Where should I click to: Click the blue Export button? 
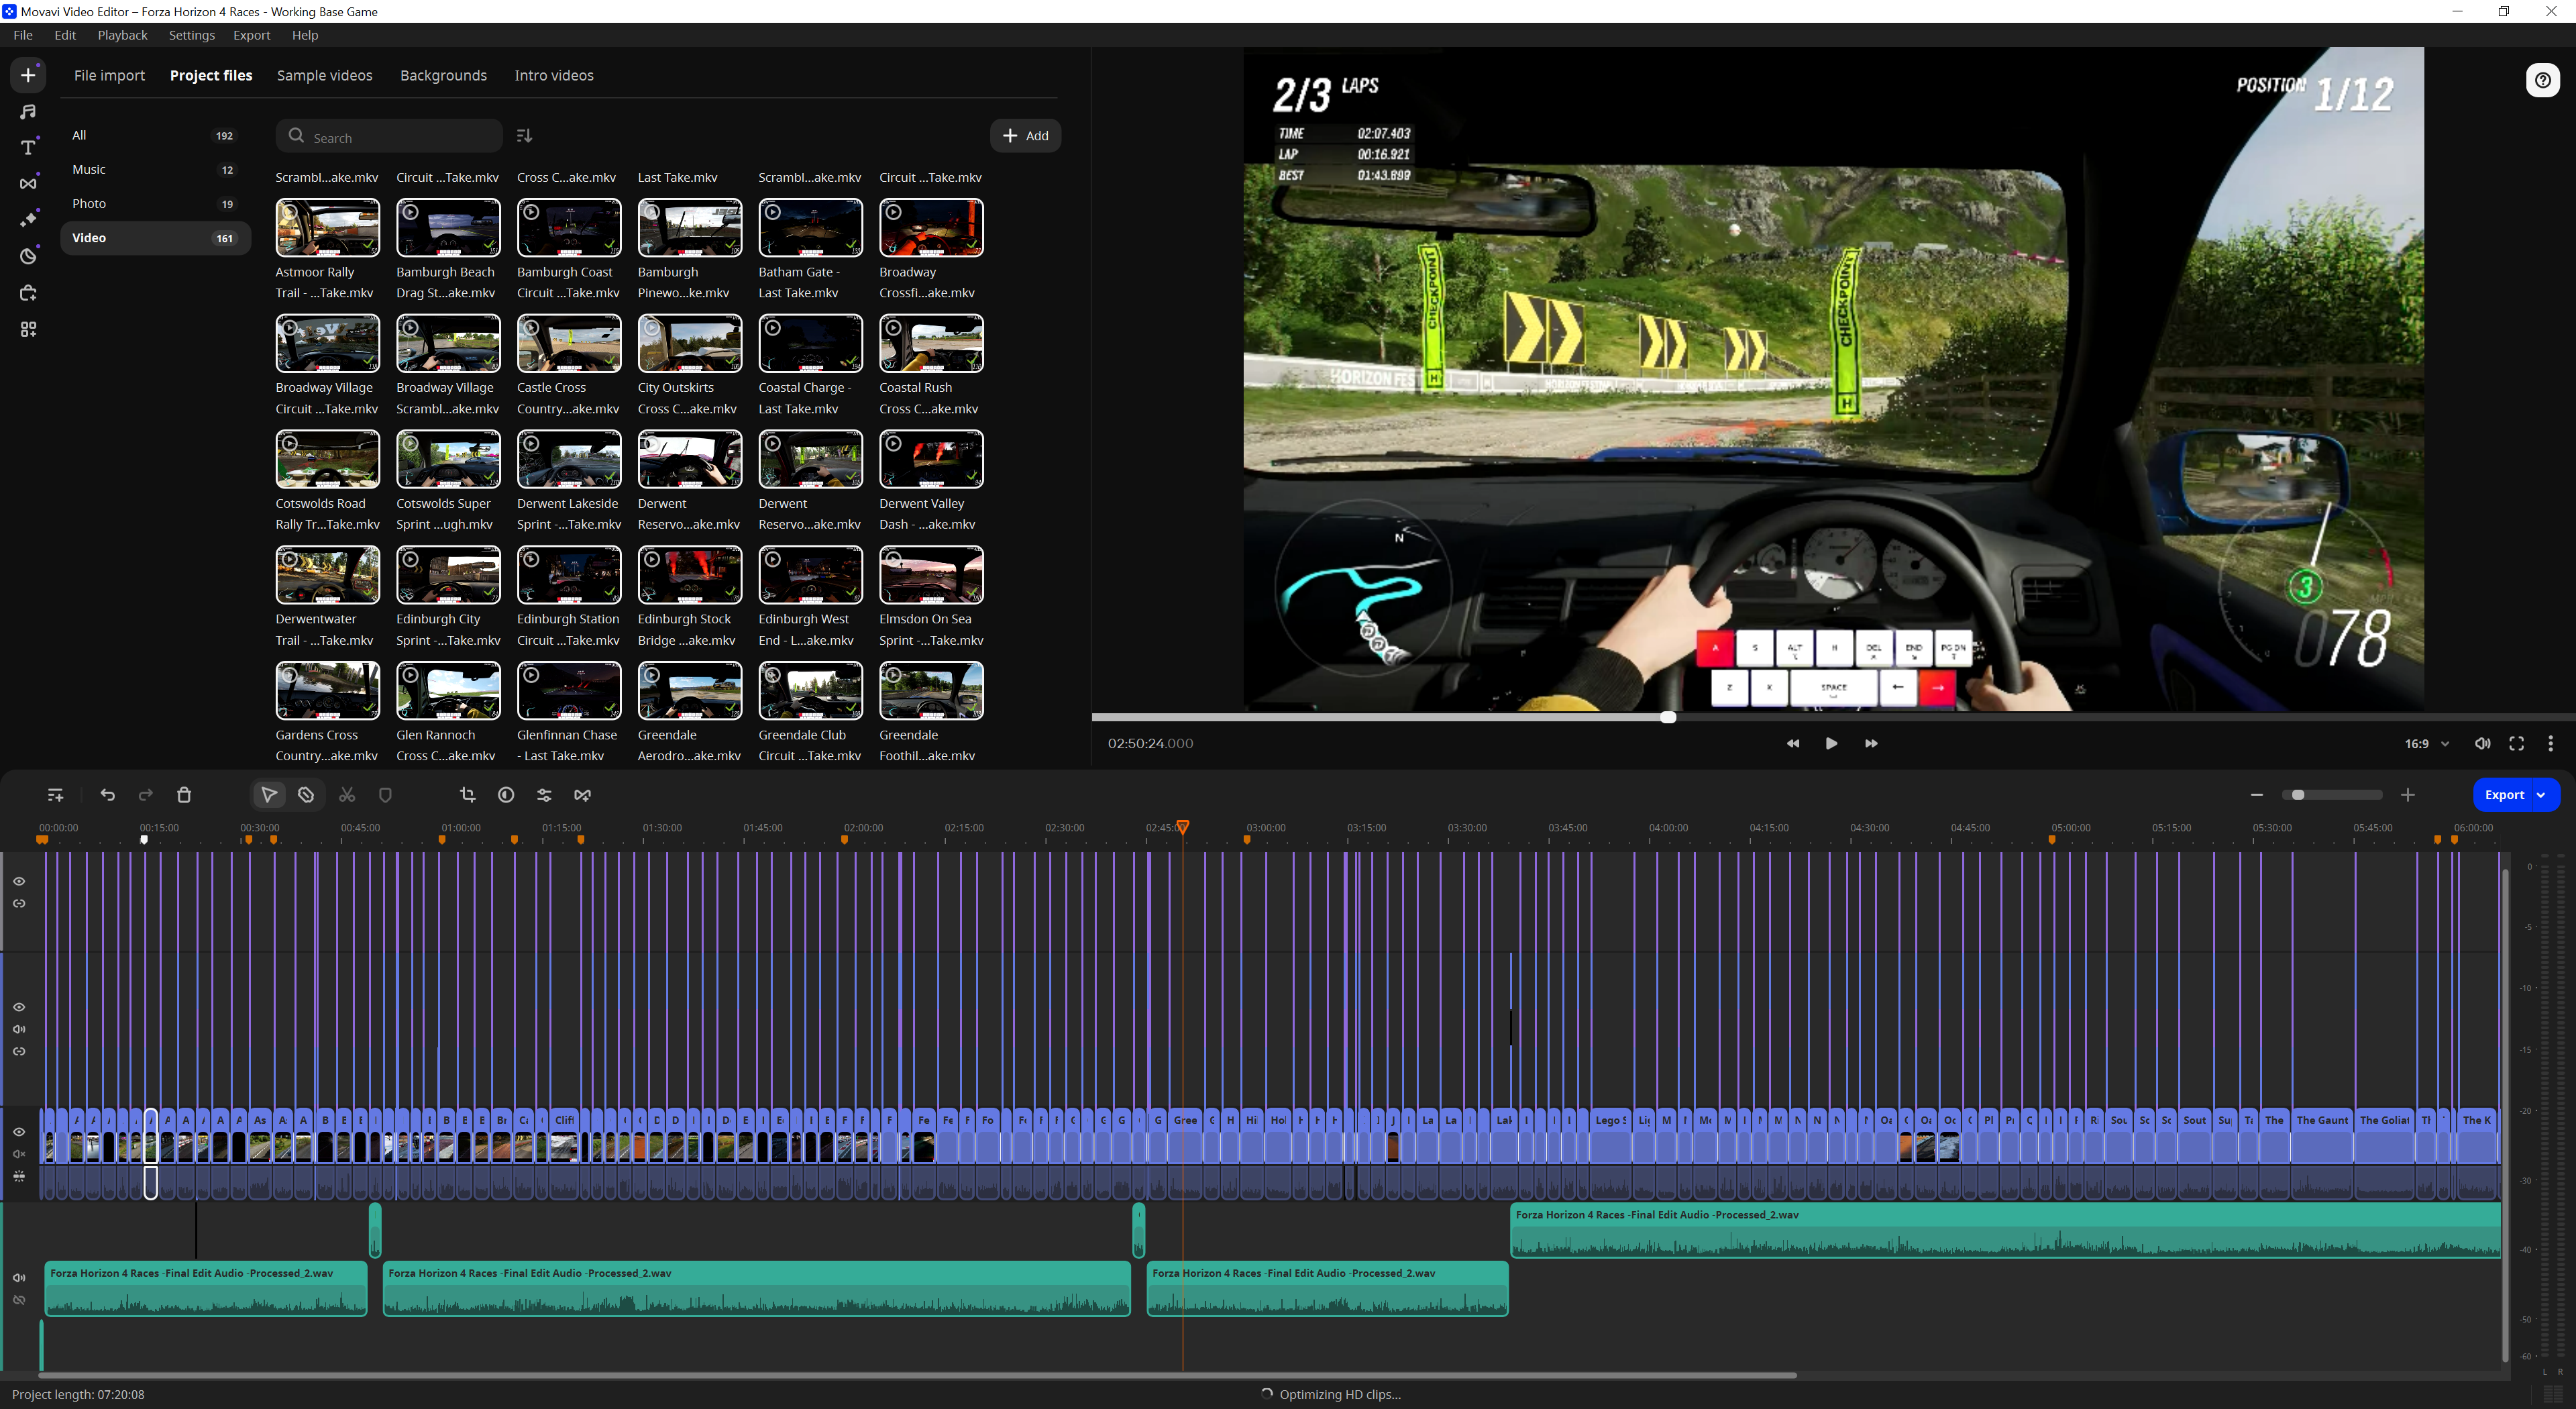pos(2503,795)
